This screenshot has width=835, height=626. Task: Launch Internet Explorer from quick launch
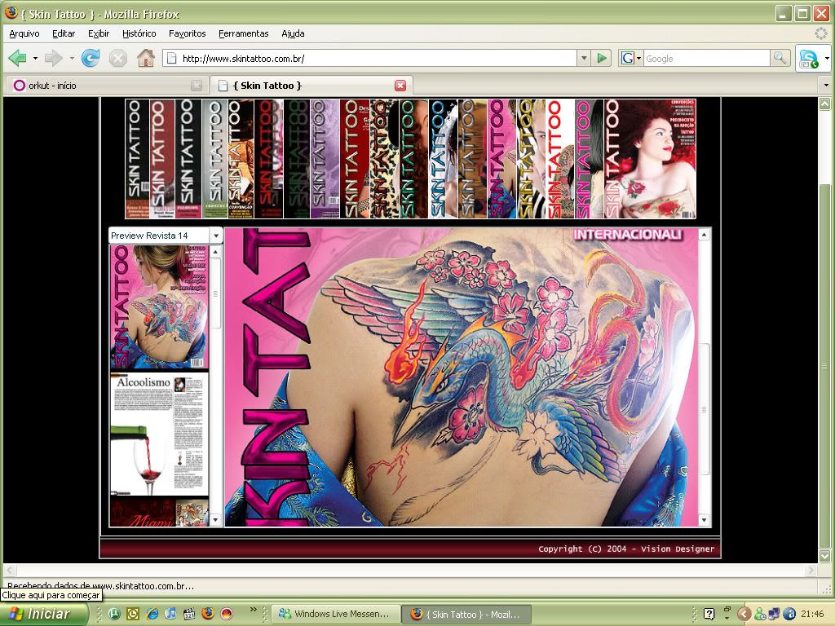pos(152,614)
